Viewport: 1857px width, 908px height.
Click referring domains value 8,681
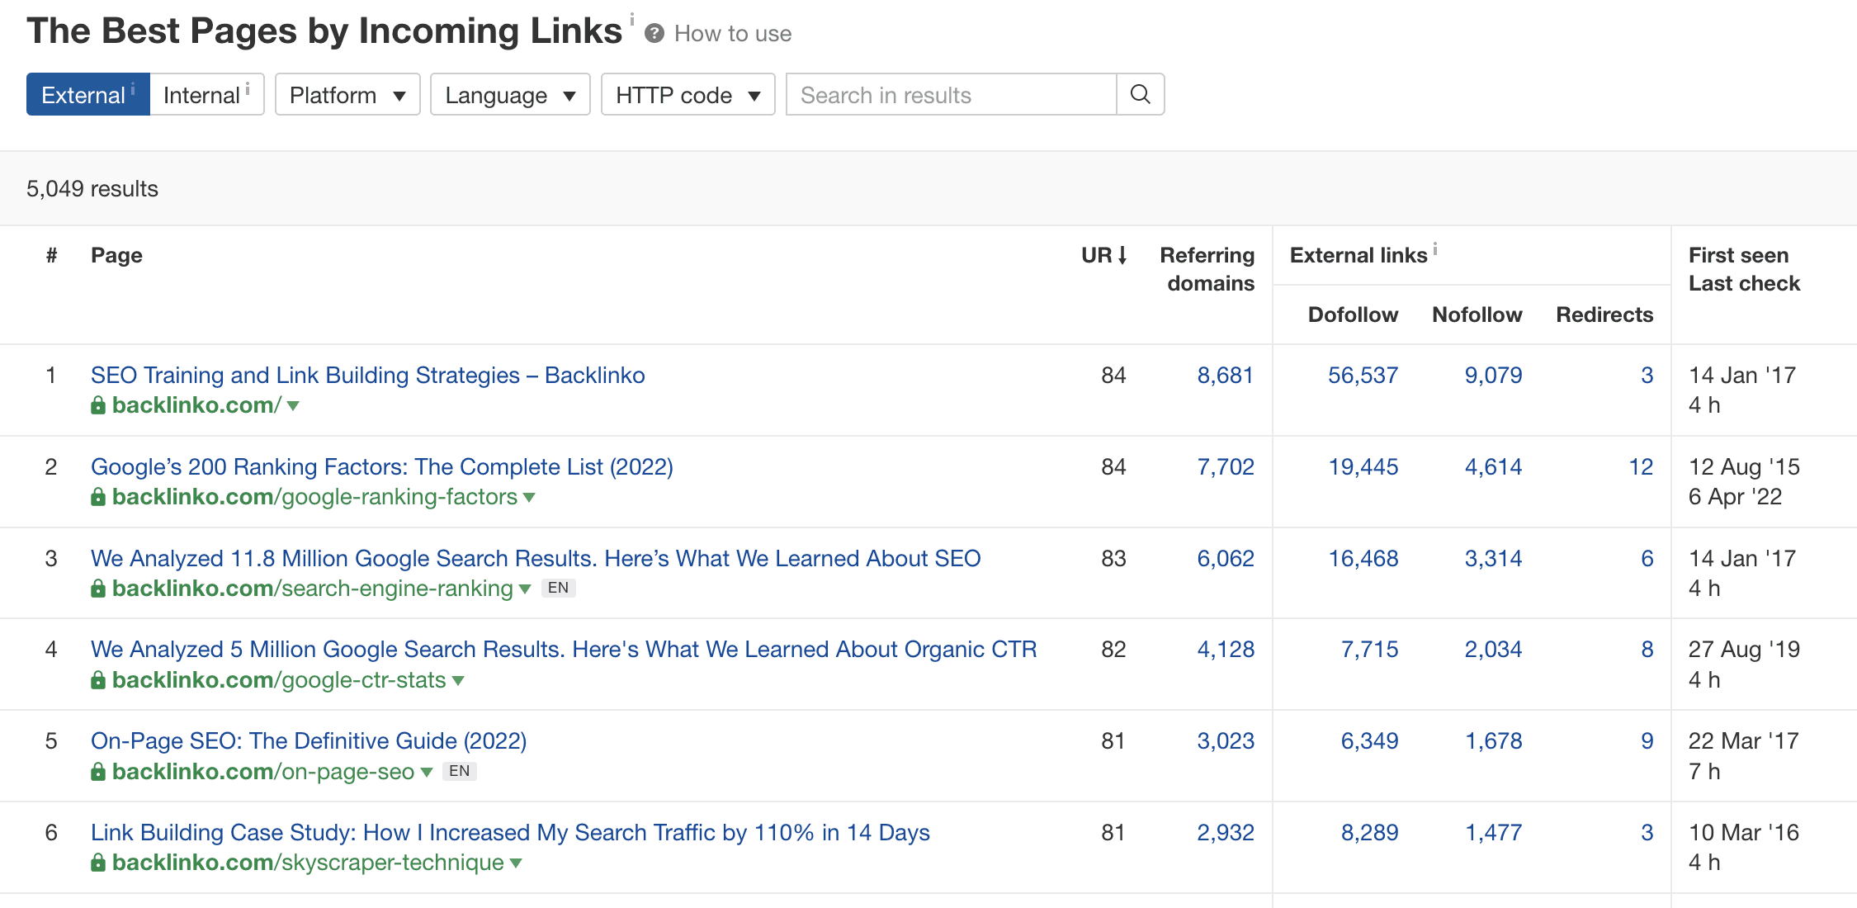[x=1226, y=375]
